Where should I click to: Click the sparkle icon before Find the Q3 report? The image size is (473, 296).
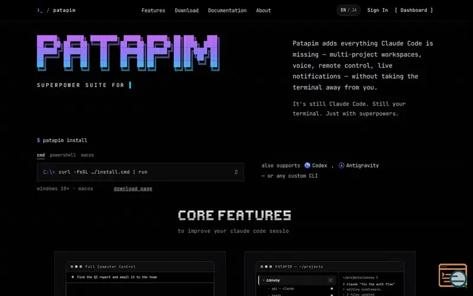pyautogui.click(x=73, y=277)
